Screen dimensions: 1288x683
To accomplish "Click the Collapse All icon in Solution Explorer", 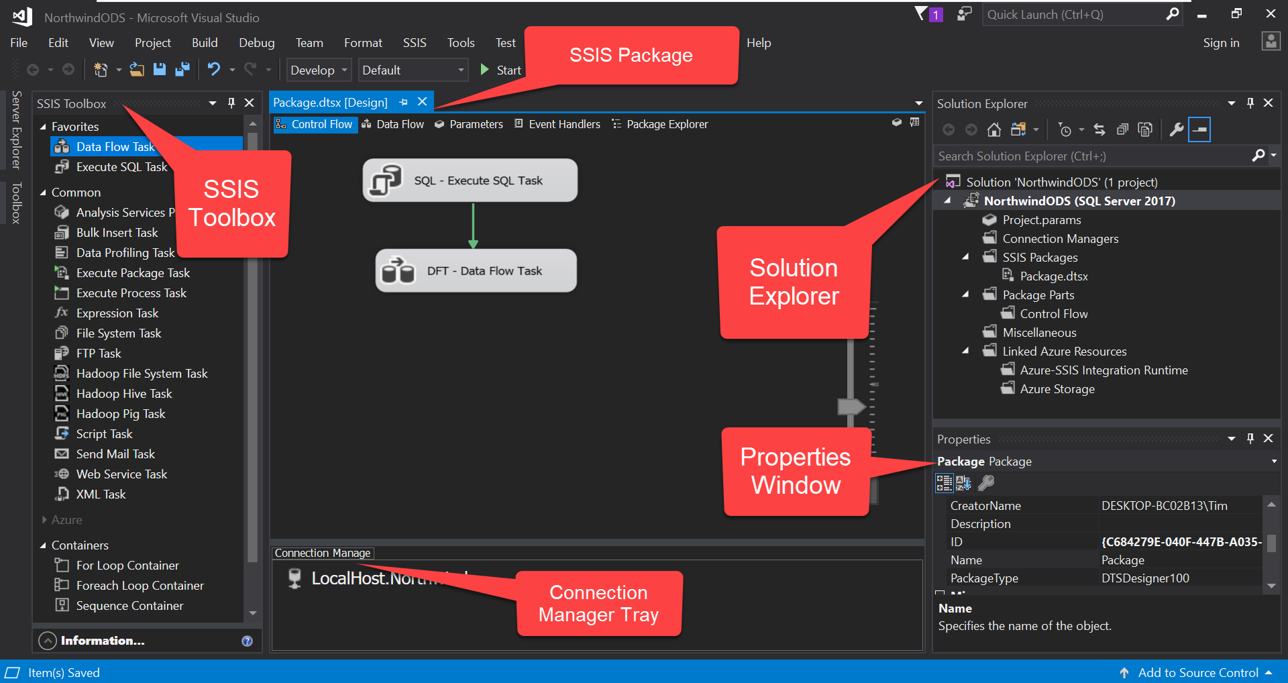I will [x=1122, y=129].
